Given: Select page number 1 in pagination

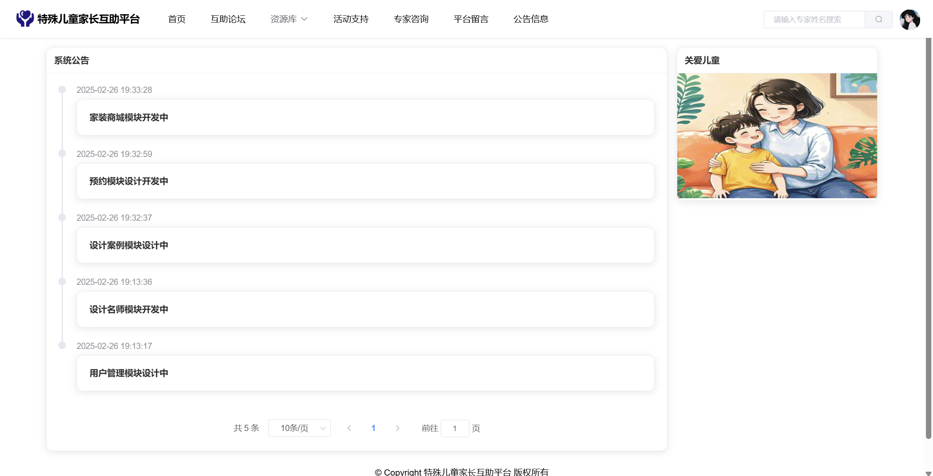Looking at the screenshot, I should pyautogui.click(x=373, y=428).
